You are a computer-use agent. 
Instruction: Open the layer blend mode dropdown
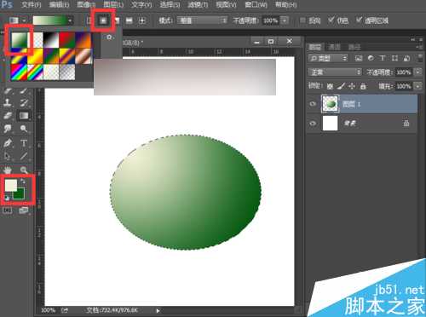click(x=335, y=72)
